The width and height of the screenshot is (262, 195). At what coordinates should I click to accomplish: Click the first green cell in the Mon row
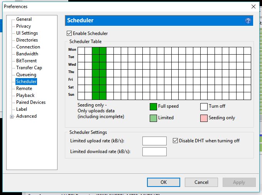96,51
